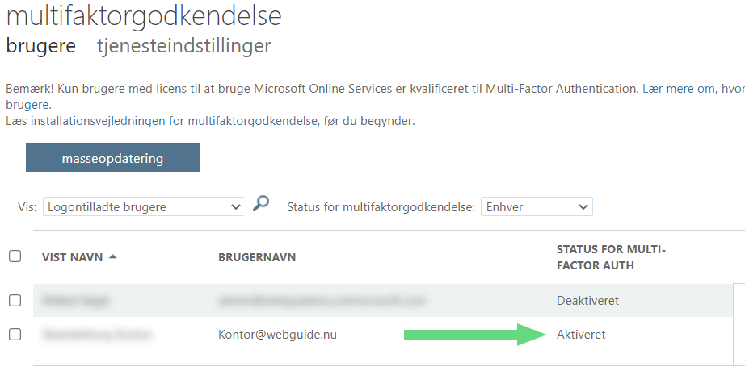Switch to the tjenesteindstillinger tab
The image size is (745, 375).
pos(184,46)
